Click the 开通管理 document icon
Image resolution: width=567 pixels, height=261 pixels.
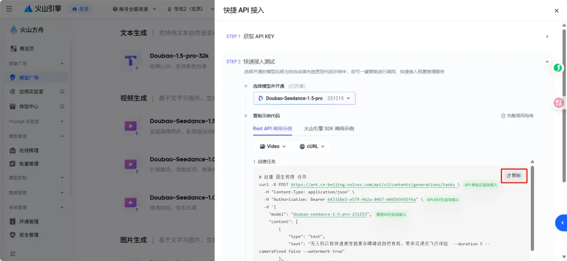13,221
